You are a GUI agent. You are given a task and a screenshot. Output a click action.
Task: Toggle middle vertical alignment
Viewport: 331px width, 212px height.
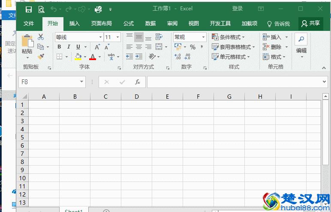tap(139, 37)
